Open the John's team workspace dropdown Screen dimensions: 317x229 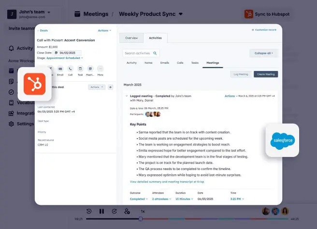(x=49, y=13)
